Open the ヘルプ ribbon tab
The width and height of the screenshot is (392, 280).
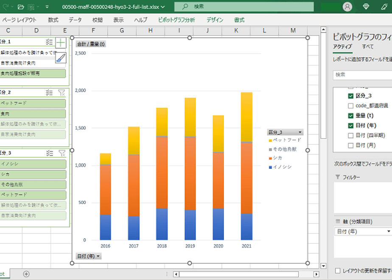click(x=141, y=20)
